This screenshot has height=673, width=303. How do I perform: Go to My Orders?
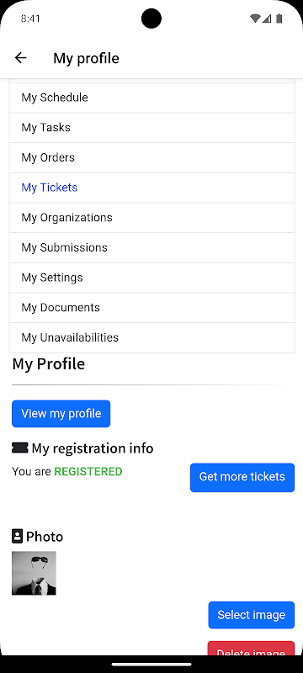pos(152,158)
